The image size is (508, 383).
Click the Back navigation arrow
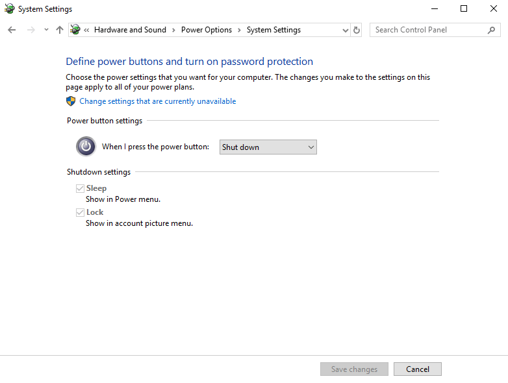pos(12,30)
